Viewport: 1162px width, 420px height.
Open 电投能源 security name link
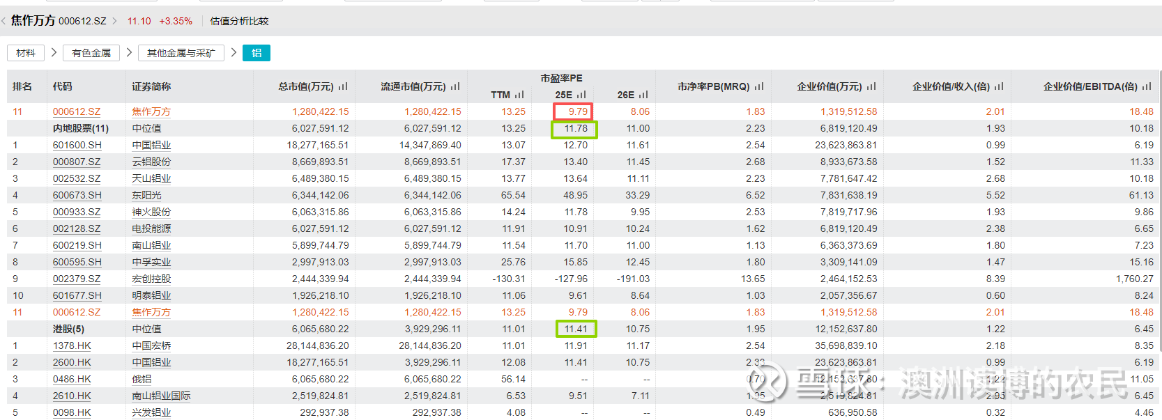pyautogui.click(x=151, y=228)
